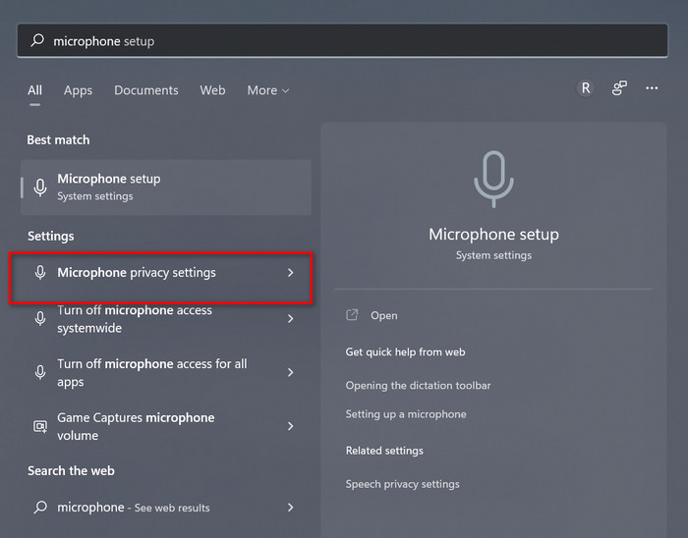Open microphone See web results entry

[x=161, y=508]
